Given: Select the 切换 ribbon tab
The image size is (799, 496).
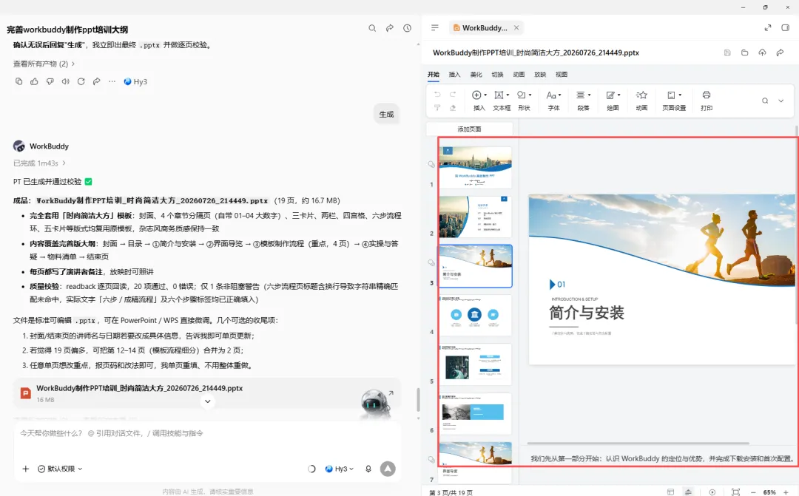Looking at the screenshot, I should coord(497,75).
